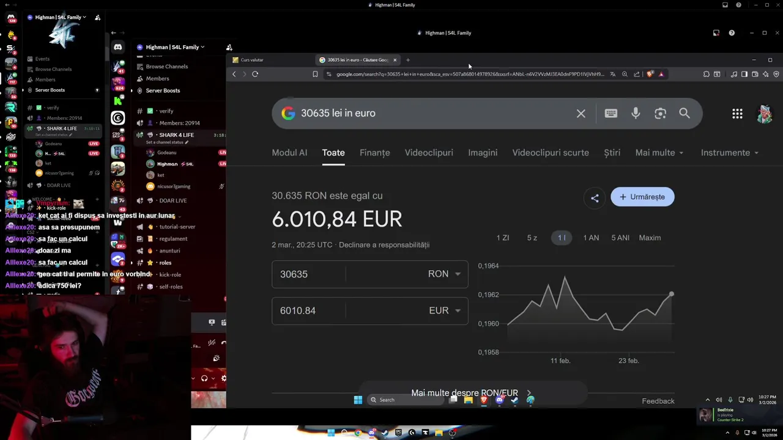Open the Kick server icon in Discord
783x440 pixels.
coord(117,100)
